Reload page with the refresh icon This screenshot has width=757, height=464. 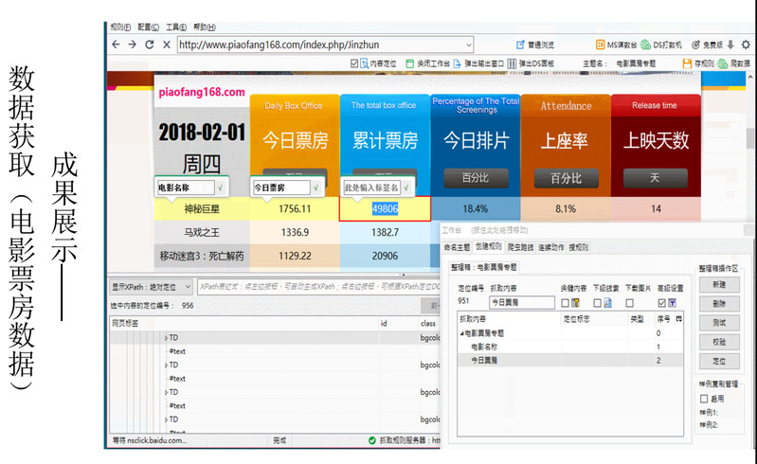click(150, 45)
